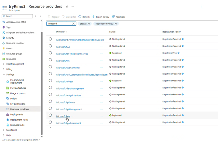The height and width of the screenshot is (141, 218).
Task: Open Access control (IAM) in the sidebar
Action: (16, 22)
